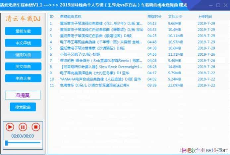Click the 搜索歌曲 search button
The width and height of the screenshot is (230, 155).
coord(23,107)
